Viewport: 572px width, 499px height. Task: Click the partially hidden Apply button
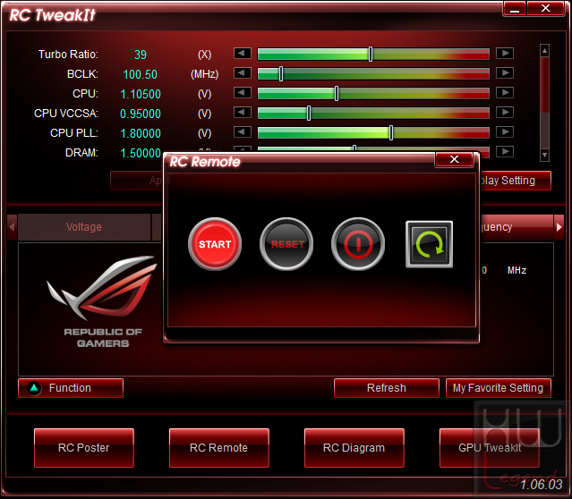click(x=137, y=181)
